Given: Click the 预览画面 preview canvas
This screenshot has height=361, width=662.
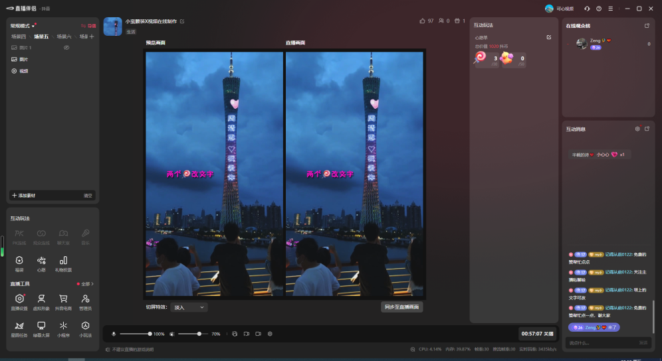Looking at the screenshot, I should click(x=214, y=174).
